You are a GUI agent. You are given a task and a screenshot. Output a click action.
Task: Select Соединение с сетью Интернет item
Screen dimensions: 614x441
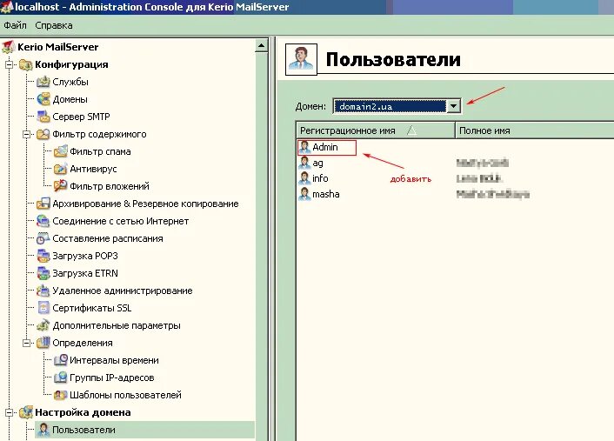coord(121,221)
